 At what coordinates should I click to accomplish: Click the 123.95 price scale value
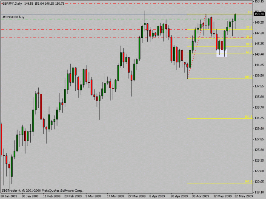pyautogui.click(x=259, y=160)
